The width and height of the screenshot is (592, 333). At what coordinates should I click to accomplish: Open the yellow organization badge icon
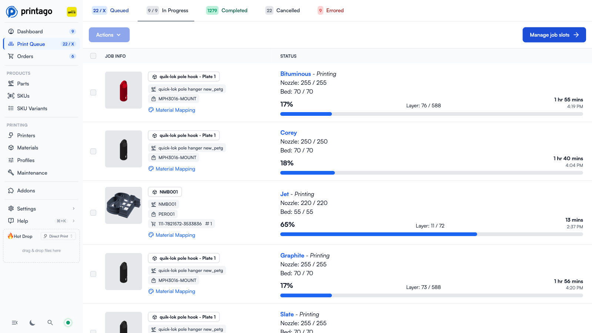click(72, 12)
